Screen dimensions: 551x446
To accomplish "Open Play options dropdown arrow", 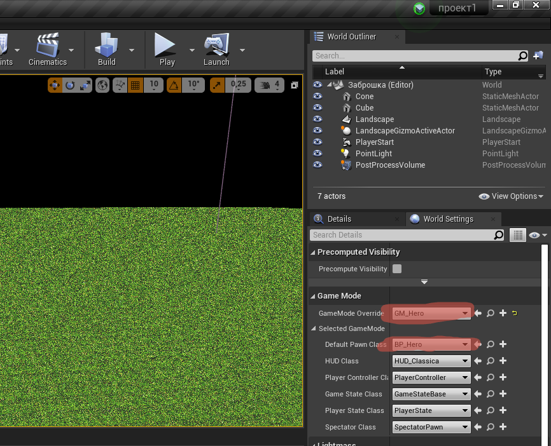I will coord(192,50).
